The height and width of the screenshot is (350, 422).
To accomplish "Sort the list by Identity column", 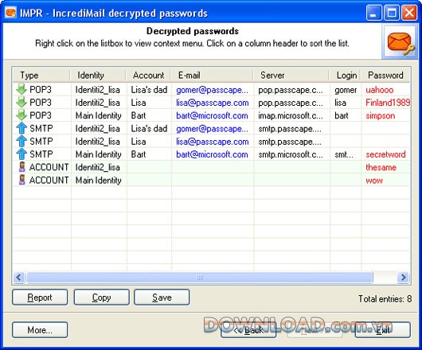I will pos(98,76).
